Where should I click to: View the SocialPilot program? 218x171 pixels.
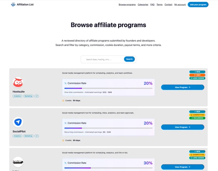(182, 127)
